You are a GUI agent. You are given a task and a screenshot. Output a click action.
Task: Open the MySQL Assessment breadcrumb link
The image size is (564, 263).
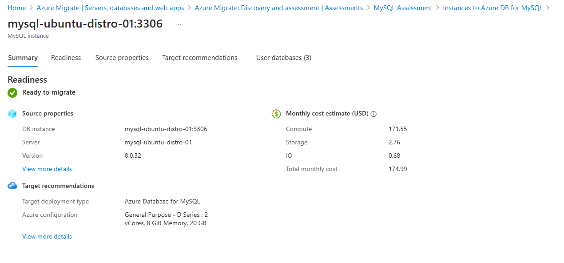coord(402,8)
